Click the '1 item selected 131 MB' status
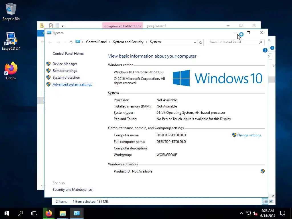Viewport: 292px width, 219px height. 90,202
